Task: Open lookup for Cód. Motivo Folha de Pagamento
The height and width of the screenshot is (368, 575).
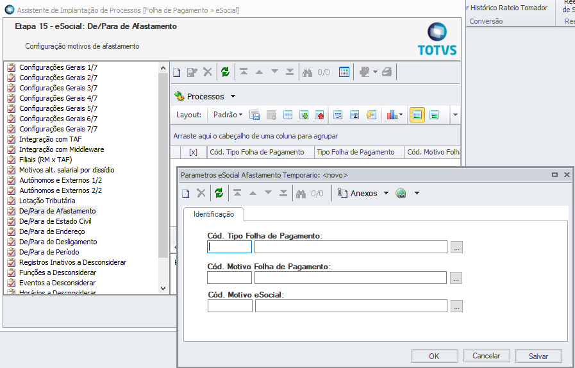Action: (x=456, y=278)
